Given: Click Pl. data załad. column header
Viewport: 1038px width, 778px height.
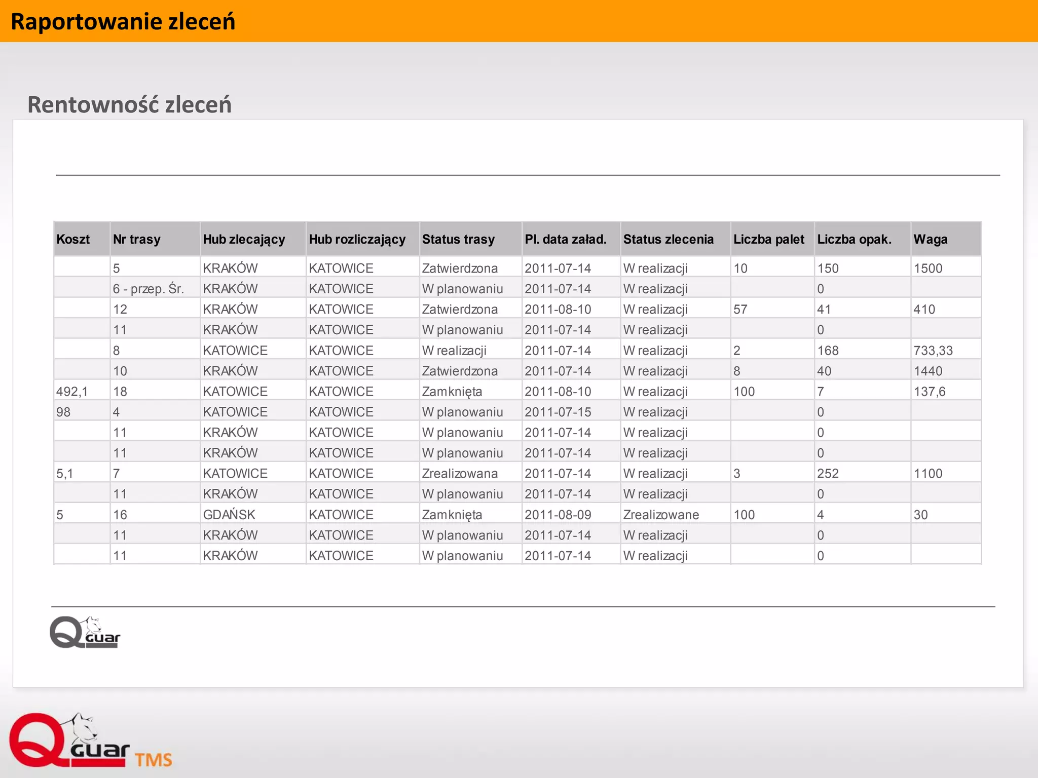Looking at the screenshot, I should coord(566,239).
